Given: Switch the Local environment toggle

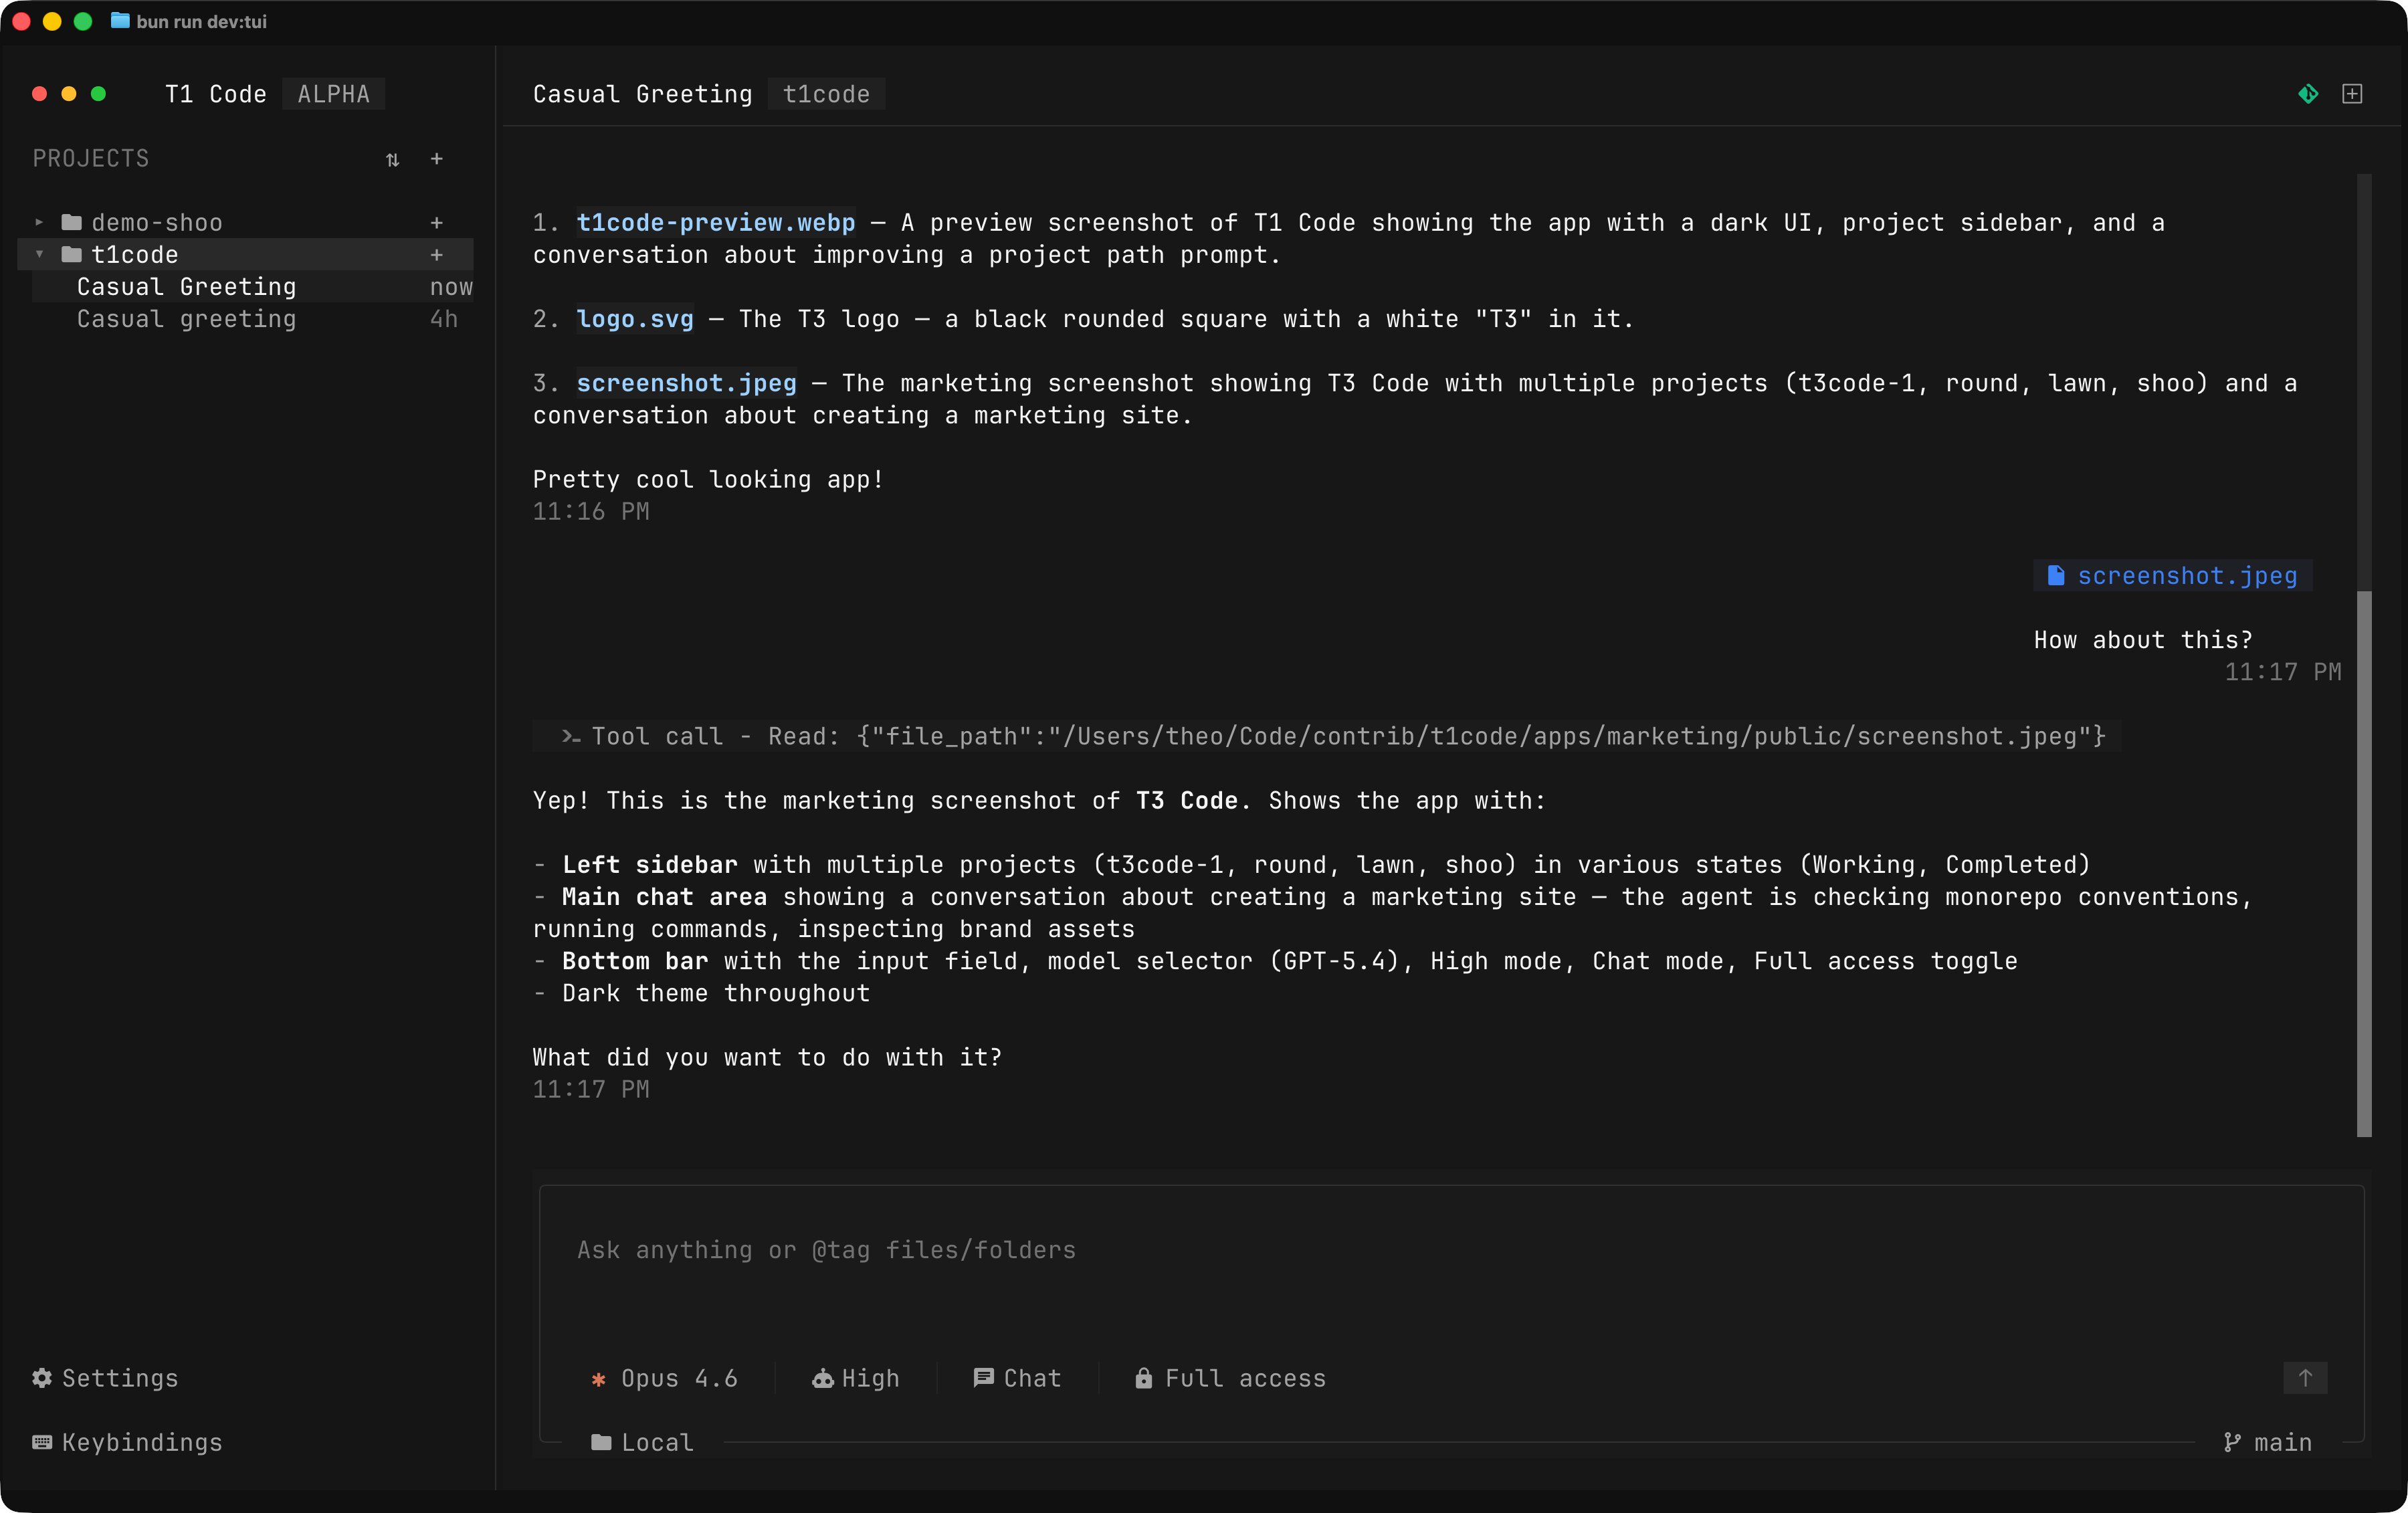Looking at the screenshot, I should pyautogui.click(x=642, y=1441).
